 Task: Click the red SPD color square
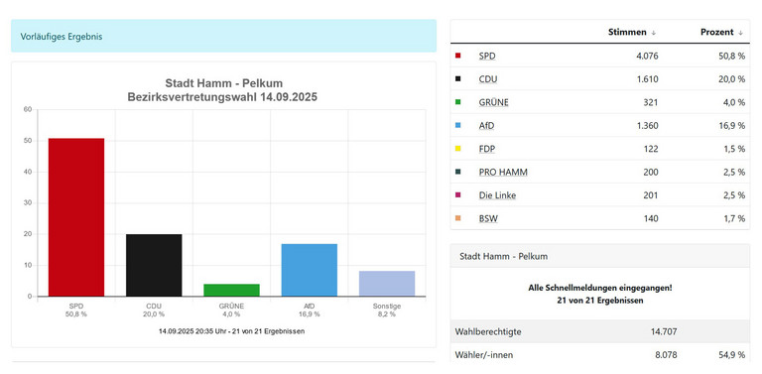(457, 56)
